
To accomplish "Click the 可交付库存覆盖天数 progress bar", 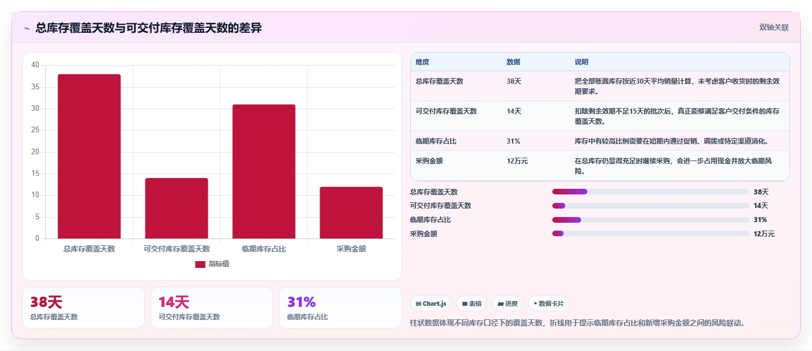I will tap(650, 206).
